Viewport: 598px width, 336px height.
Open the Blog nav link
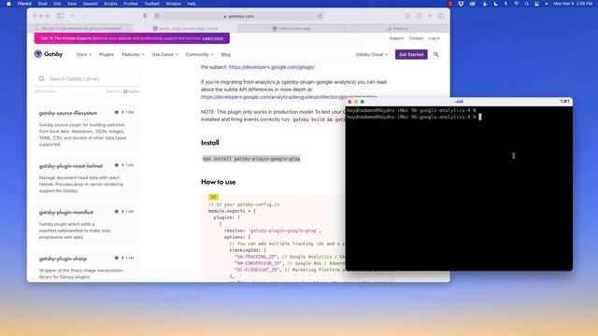226,54
